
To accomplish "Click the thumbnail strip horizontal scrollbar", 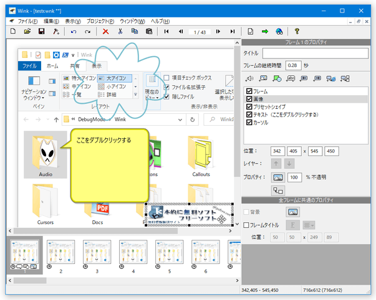I will click(123, 280).
